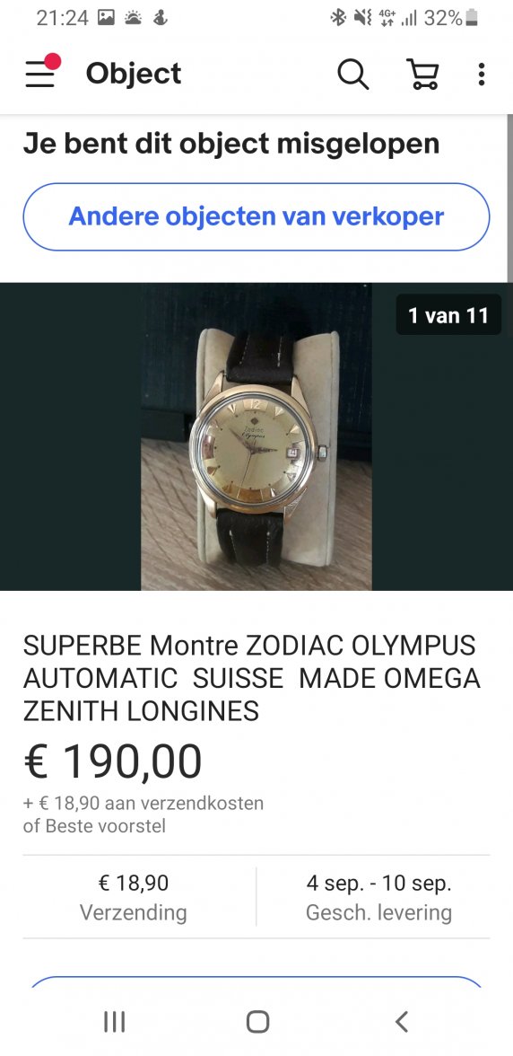This screenshot has height=1056, width=513.
Task: Open the hamburger menu with notification dot
Action: click(41, 72)
